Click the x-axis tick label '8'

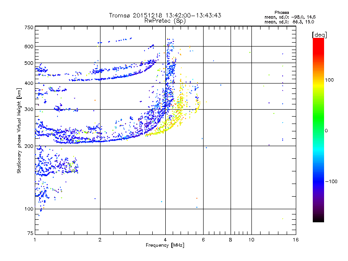point(231,240)
